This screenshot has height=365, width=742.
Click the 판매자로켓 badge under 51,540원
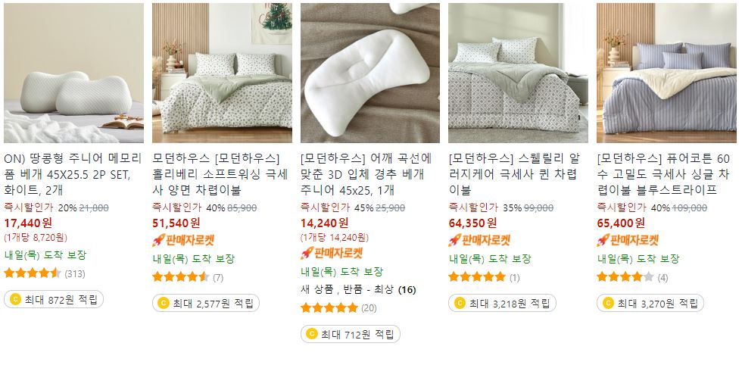183,240
